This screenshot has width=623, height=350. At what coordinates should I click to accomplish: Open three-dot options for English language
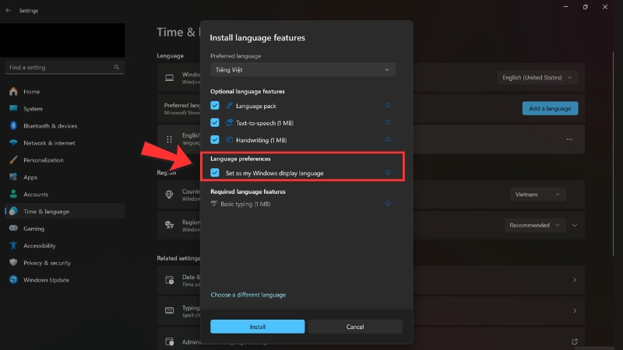point(569,139)
